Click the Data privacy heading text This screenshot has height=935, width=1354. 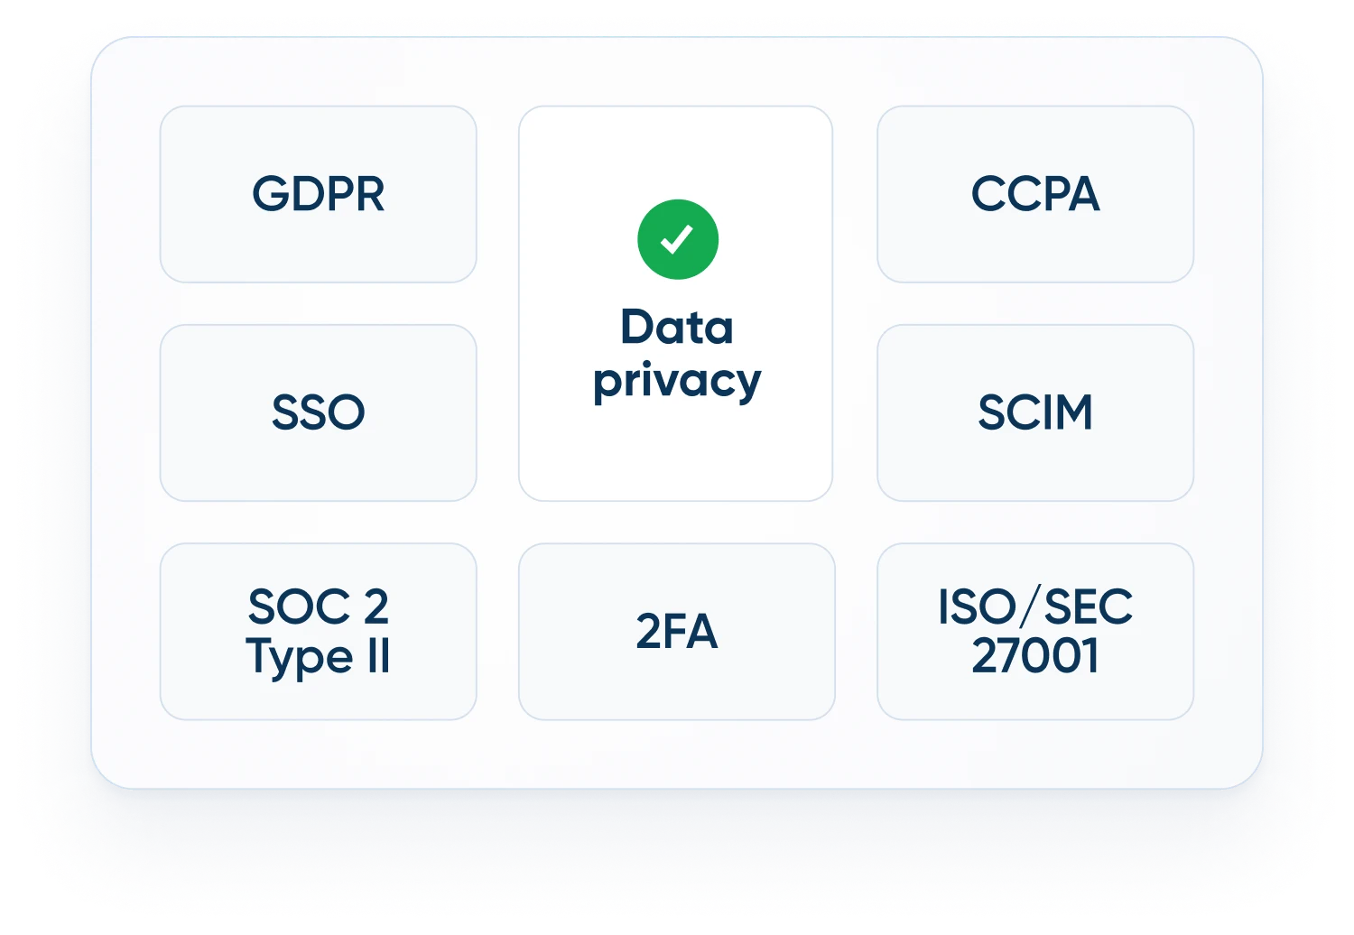677,354
